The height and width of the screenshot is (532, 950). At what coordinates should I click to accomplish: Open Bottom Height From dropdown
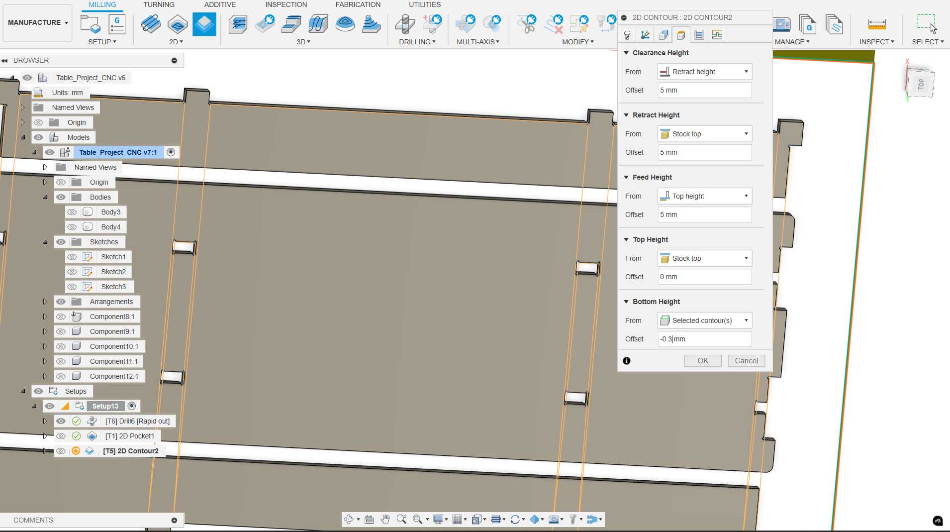(x=704, y=320)
